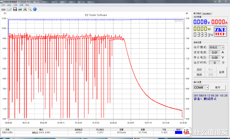Screen dimensions: 230x139
Task: Open the 设置 menu
Action: (21, 5)
